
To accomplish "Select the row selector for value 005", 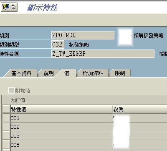I will pos(6,145).
